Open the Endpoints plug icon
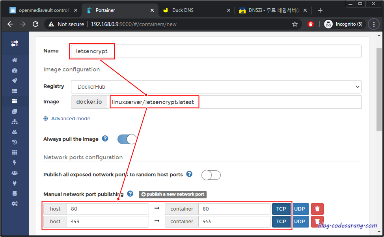This screenshot has height=237, width=384. (x=15, y=183)
